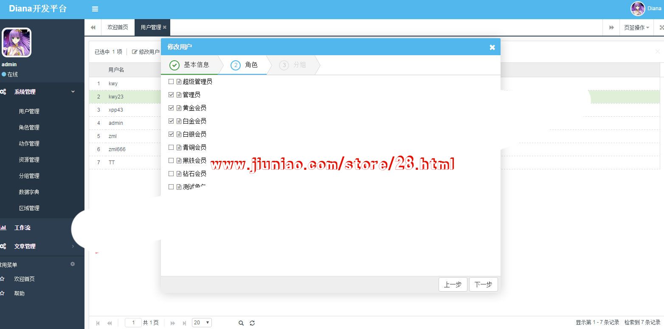Image resolution: width=664 pixels, height=329 pixels.
Task: Open 分组管理 in the sidebar
Action: click(x=29, y=176)
